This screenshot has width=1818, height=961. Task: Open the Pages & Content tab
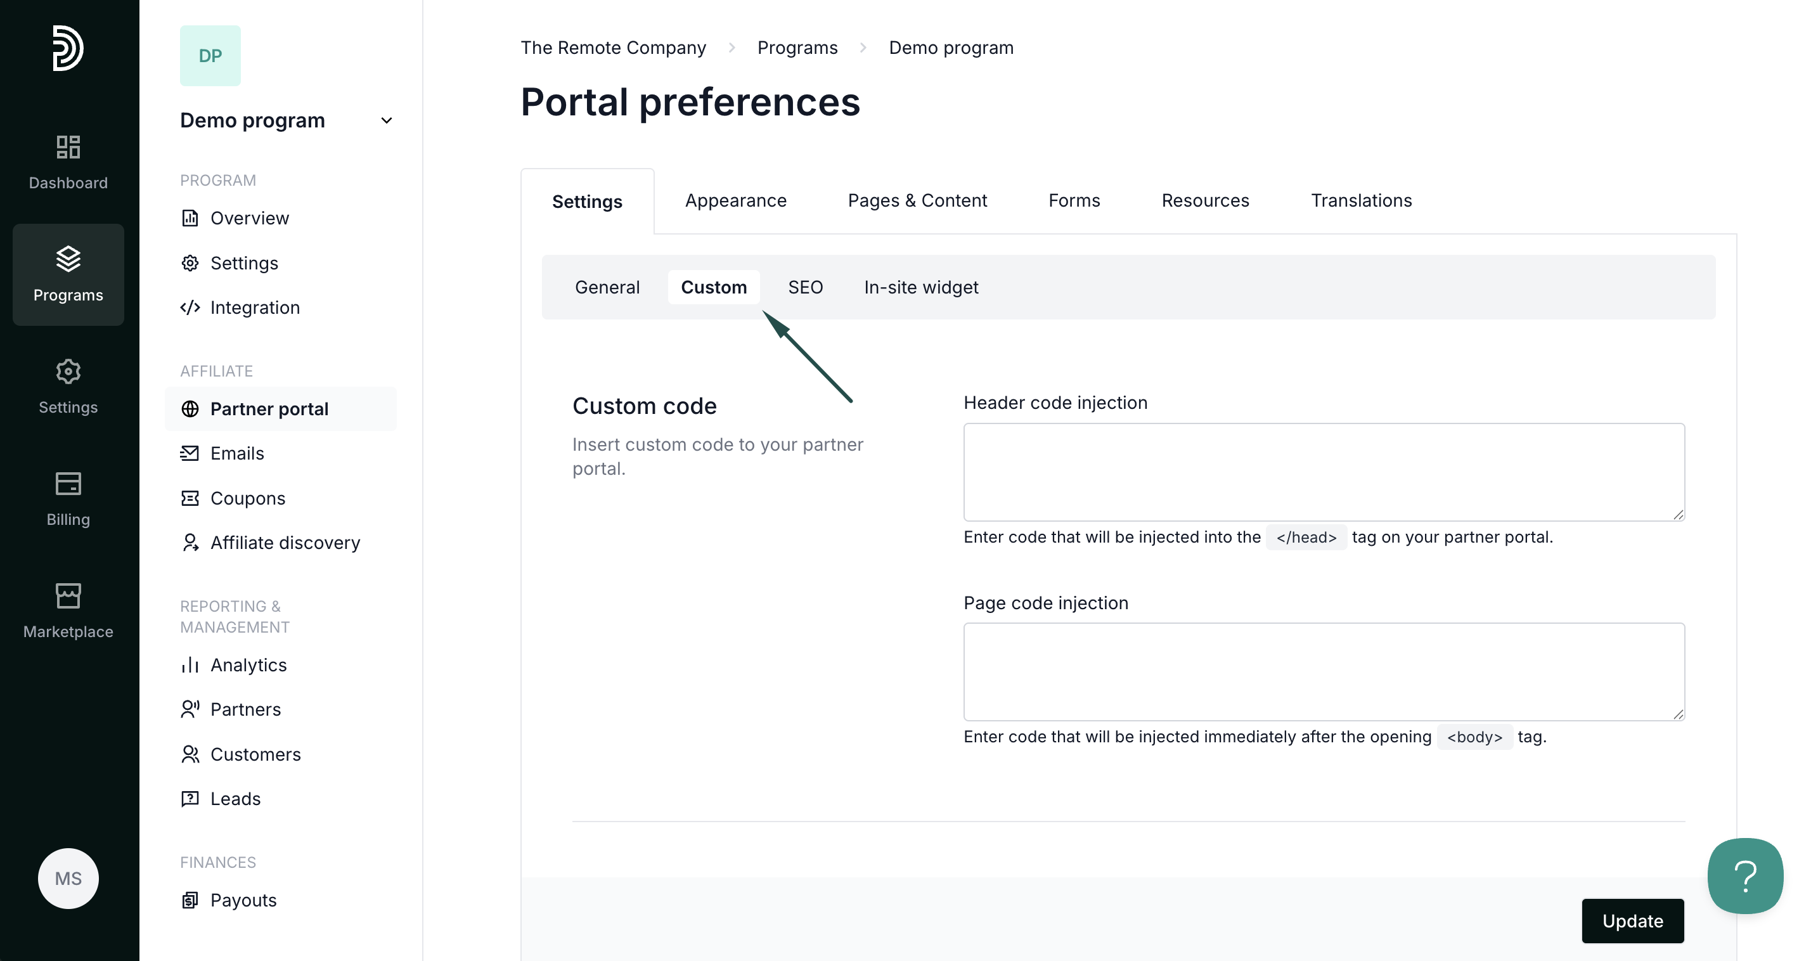pyautogui.click(x=917, y=200)
